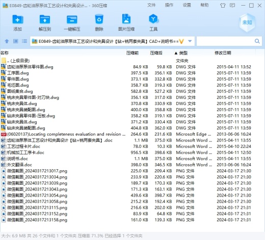This screenshot has height=240, width=265.
Task: Open the 操作 (Operations) menu
Action: (169, 5)
